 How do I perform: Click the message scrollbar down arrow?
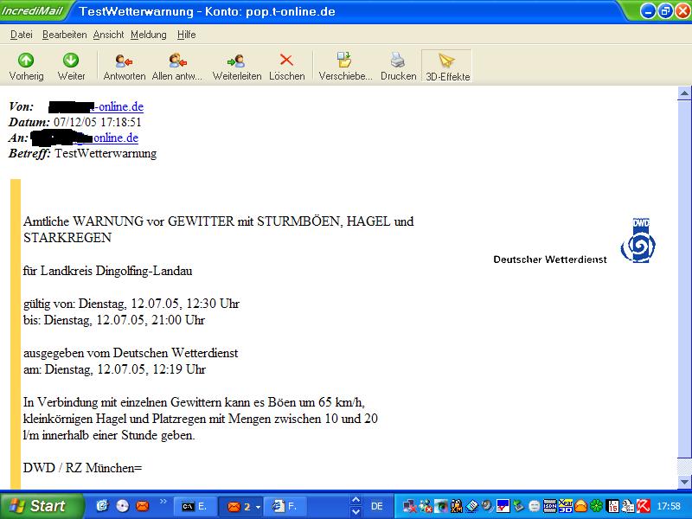click(684, 481)
